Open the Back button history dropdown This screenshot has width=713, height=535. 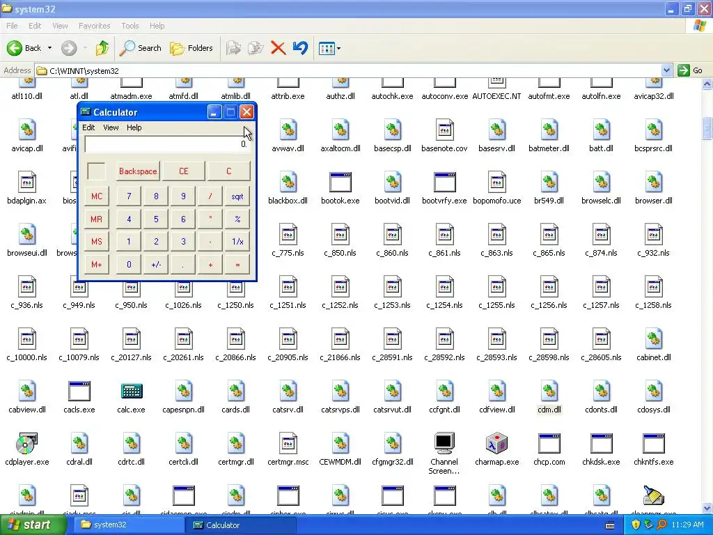pyautogui.click(x=49, y=48)
